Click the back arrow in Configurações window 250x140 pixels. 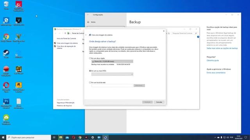tap(88, 15)
